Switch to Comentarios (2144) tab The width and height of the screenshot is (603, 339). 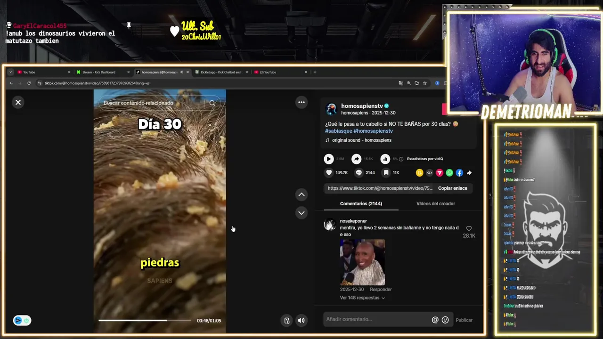point(361,204)
